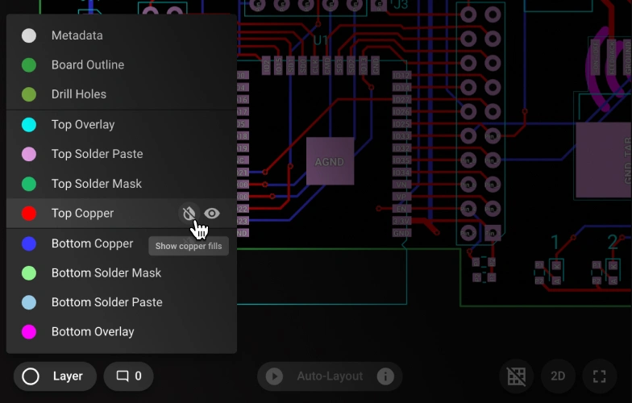This screenshot has width=632, height=403.
Task: Select the Top Solder Mask layer
Action: [96, 184]
